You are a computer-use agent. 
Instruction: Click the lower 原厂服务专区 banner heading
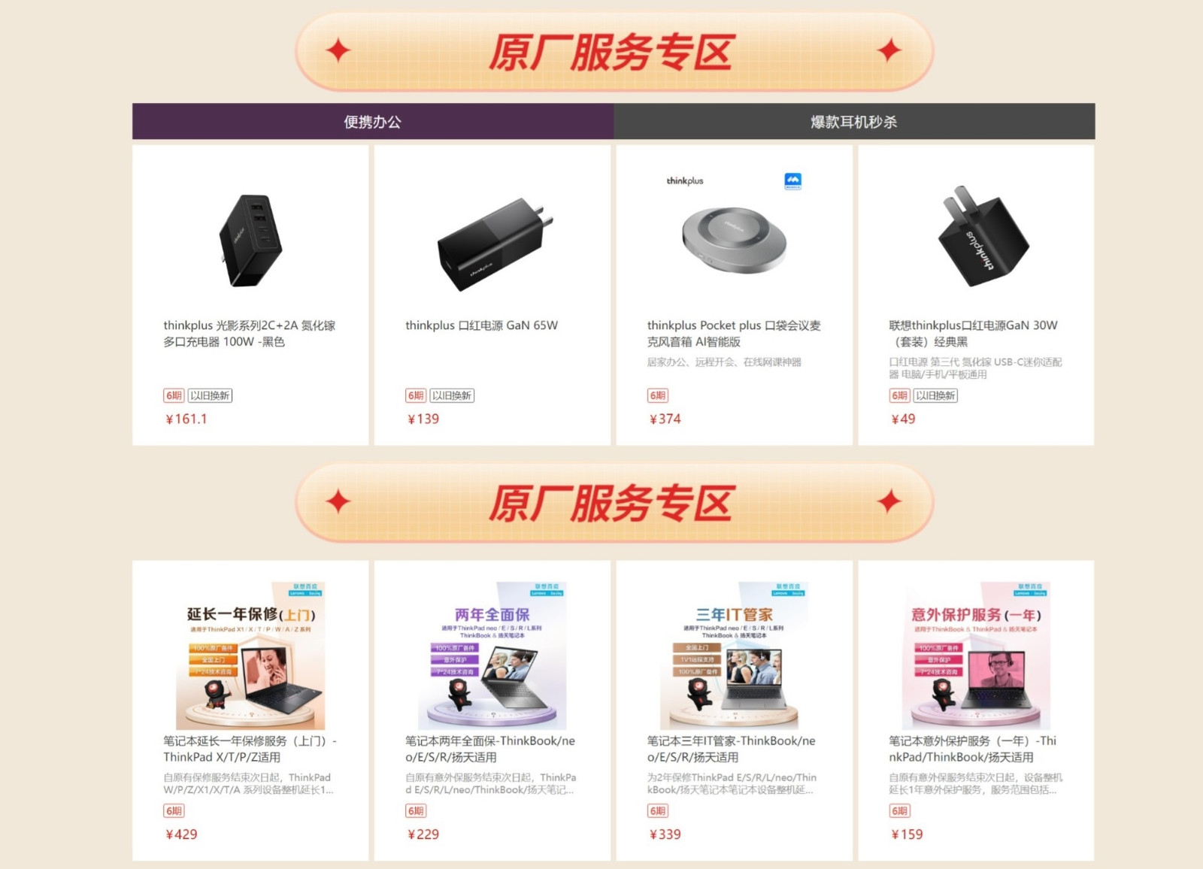coord(611,504)
